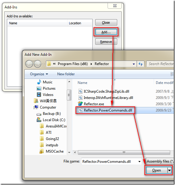Select Reflector.PowerCommands.dll file
This screenshot has height=185, width=175.
[108, 110]
